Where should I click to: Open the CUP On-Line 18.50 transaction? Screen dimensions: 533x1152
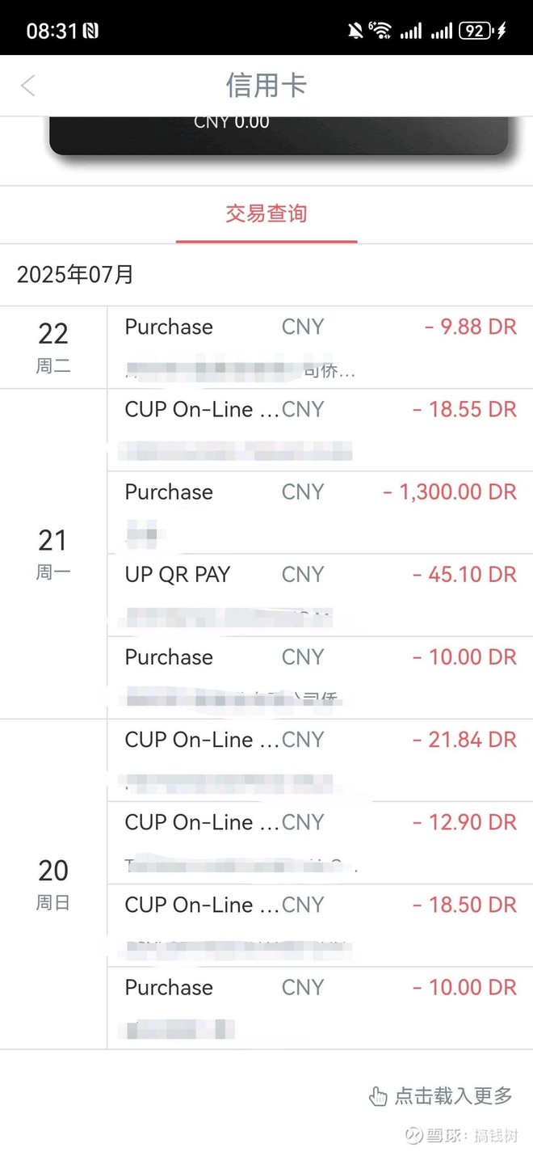[320, 926]
